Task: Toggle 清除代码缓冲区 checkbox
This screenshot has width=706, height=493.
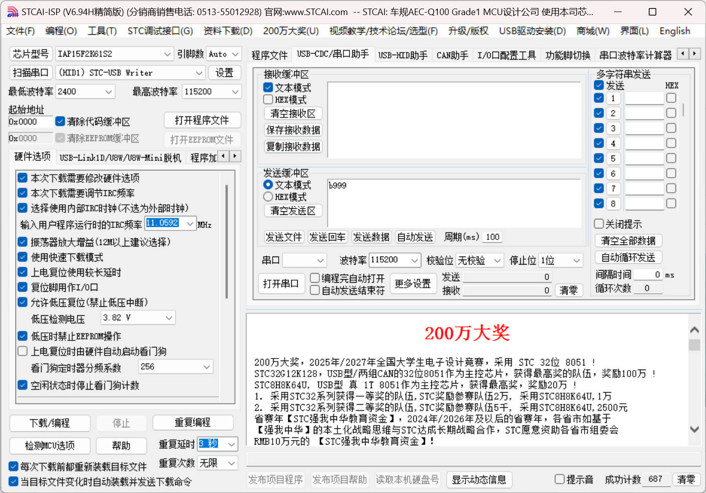Action: [x=60, y=121]
